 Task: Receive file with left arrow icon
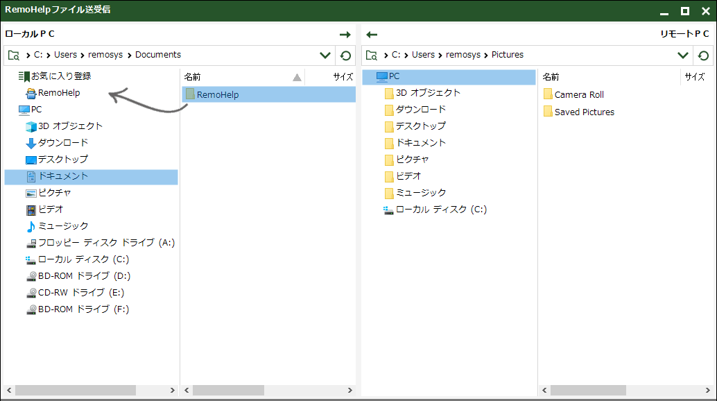coord(372,35)
